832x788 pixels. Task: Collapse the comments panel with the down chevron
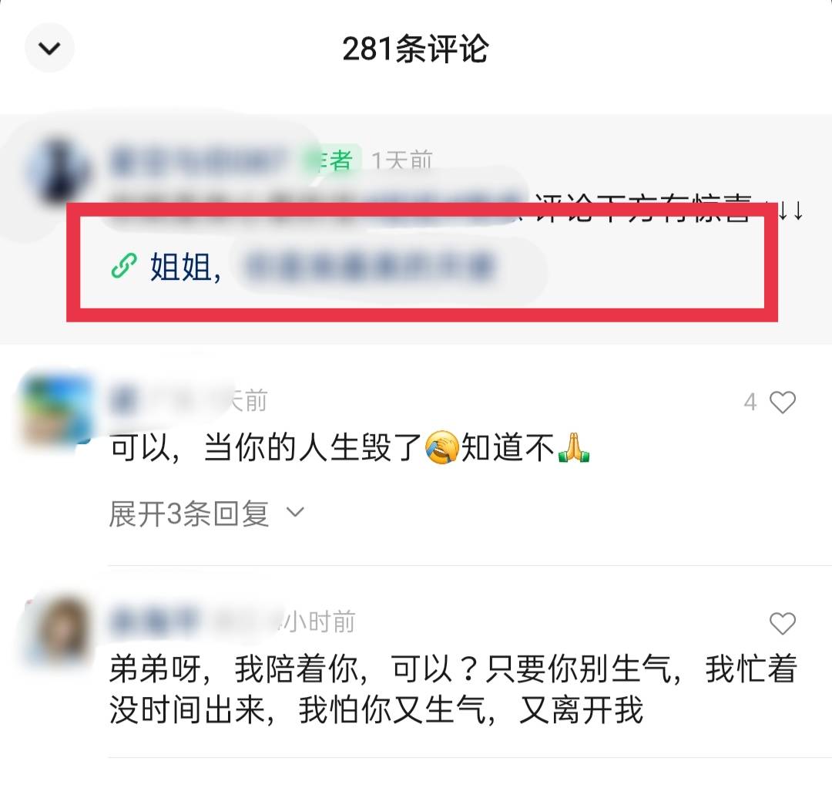(49, 49)
